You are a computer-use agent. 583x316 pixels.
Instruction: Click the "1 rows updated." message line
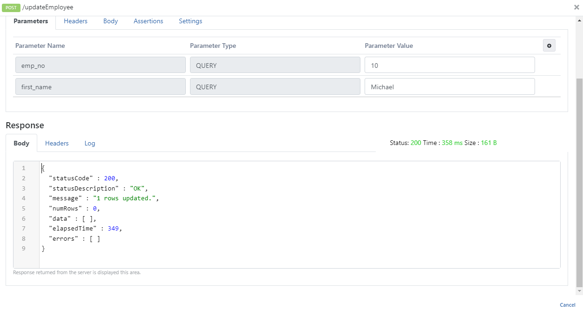[x=104, y=198]
